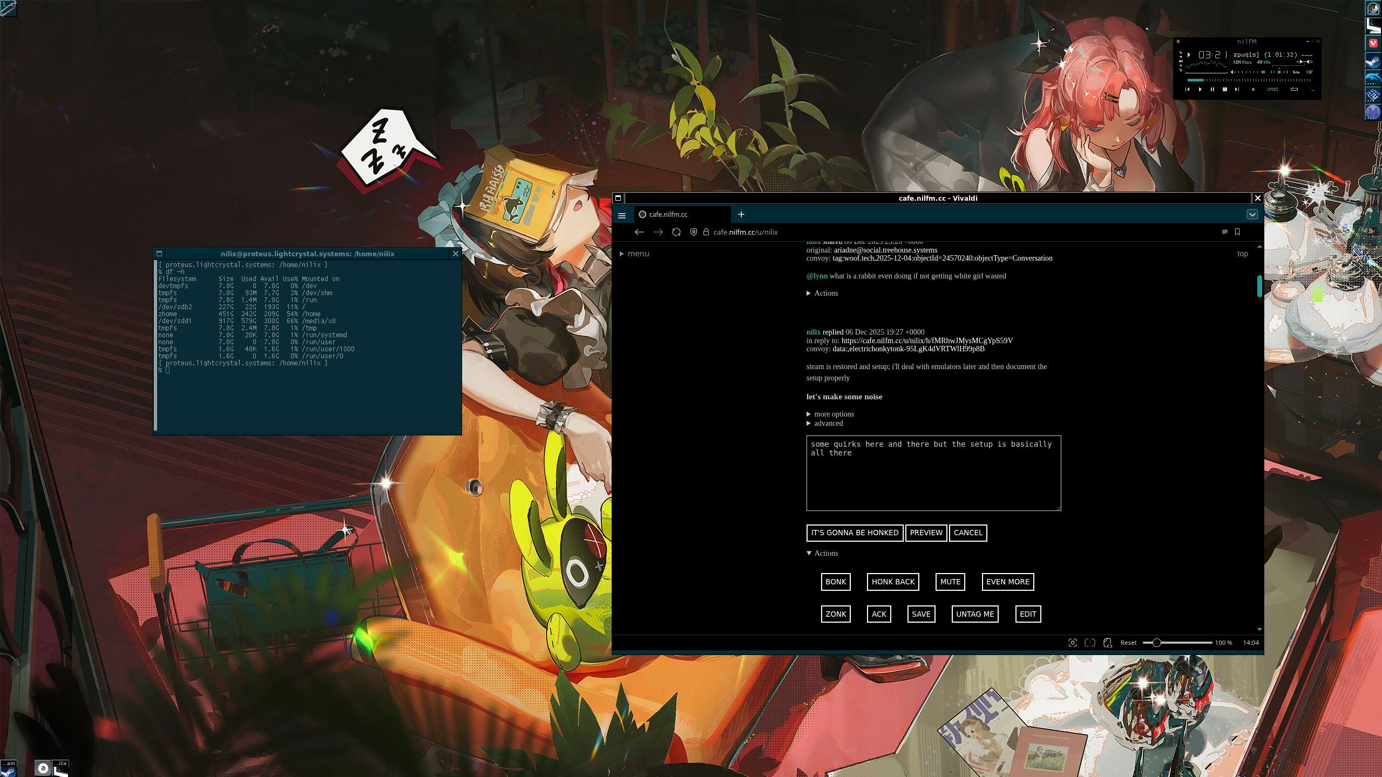The width and height of the screenshot is (1382, 777).
Task: Select the cafe.nilfm.cc tab
Action: pyautogui.click(x=668, y=214)
